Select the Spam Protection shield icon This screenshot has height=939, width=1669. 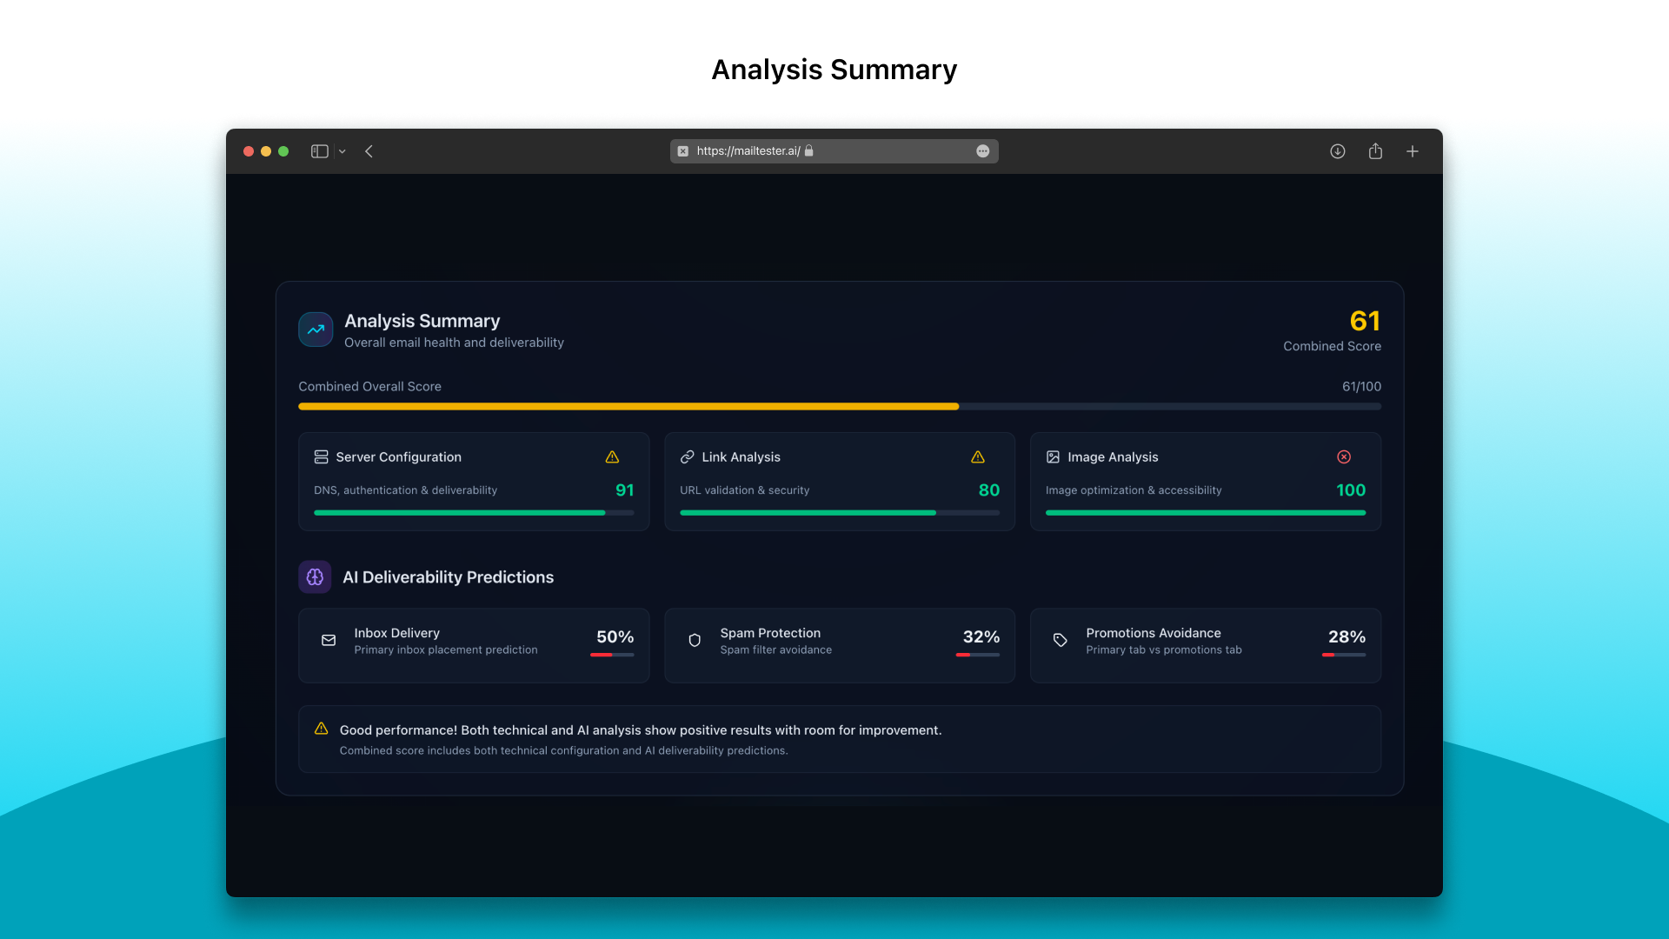(x=695, y=641)
